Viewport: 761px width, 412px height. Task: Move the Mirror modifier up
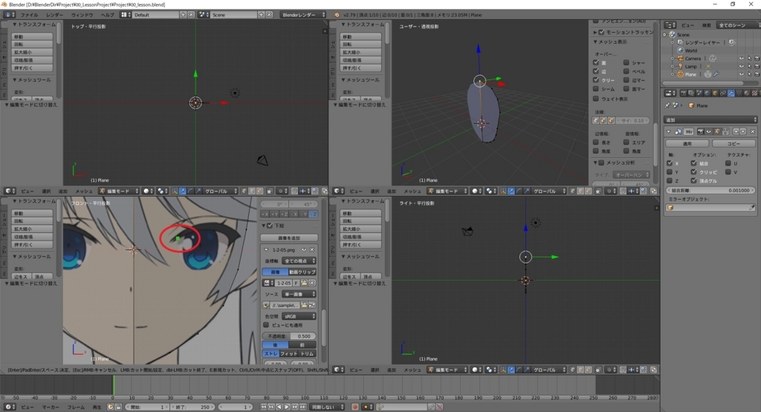736,131
